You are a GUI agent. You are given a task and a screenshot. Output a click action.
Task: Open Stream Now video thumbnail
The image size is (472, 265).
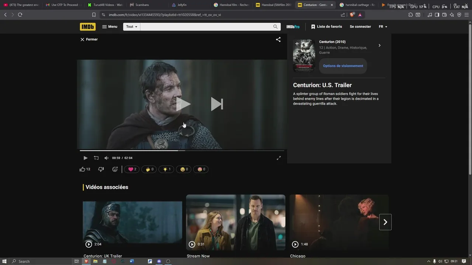(236, 223)
